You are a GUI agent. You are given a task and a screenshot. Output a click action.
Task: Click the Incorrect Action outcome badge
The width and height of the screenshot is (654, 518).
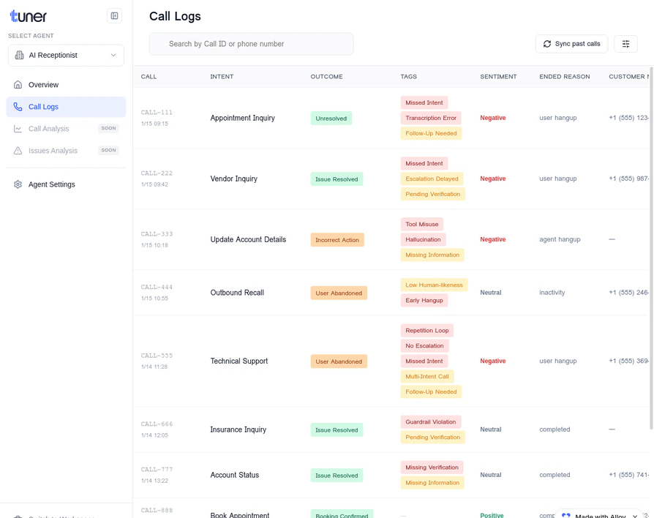coord(337,240)
